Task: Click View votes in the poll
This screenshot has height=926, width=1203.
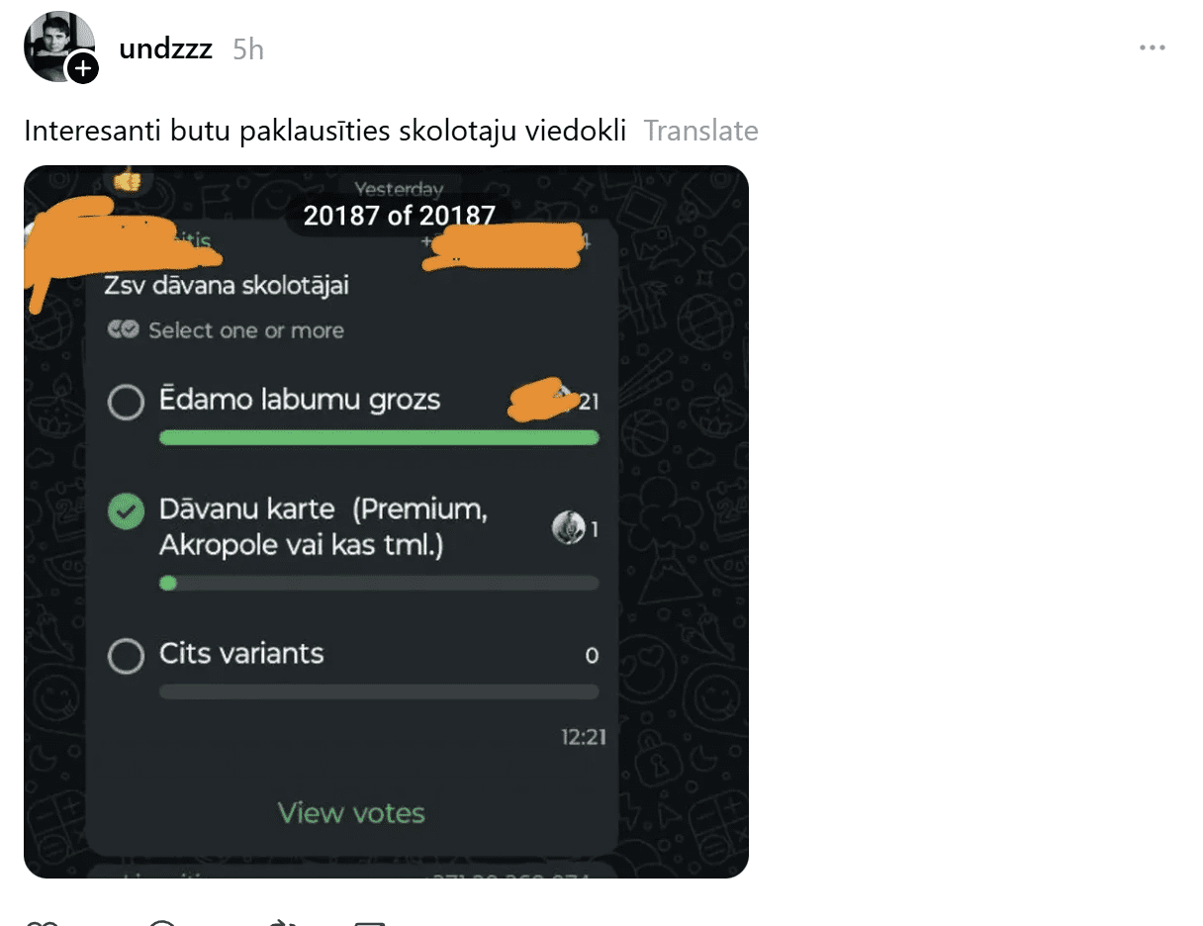Action: pyautogui.click(x=351, y=813)
